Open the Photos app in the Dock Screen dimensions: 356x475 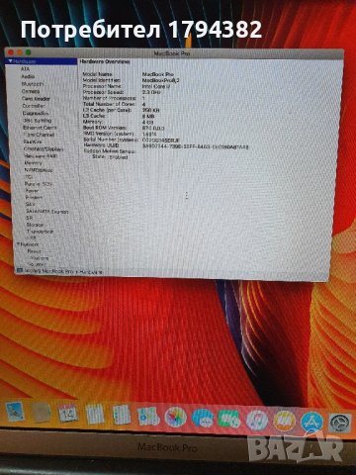tap(175, 417)
